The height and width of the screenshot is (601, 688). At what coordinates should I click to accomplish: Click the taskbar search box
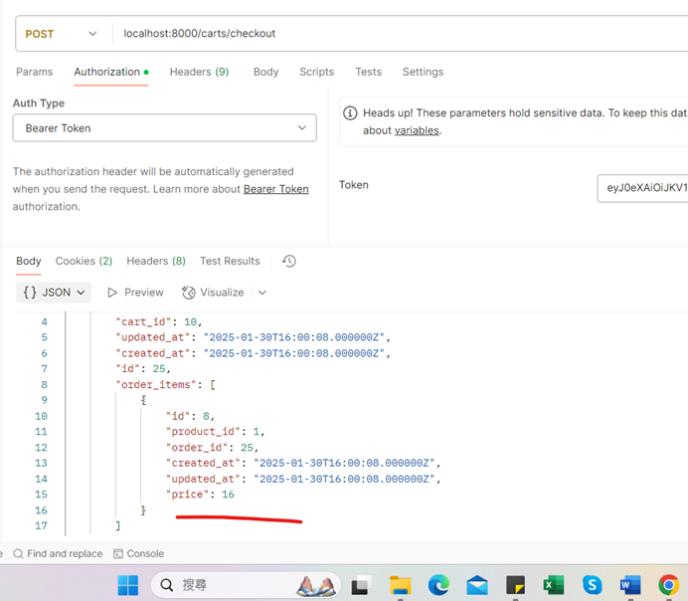(246, 585)
